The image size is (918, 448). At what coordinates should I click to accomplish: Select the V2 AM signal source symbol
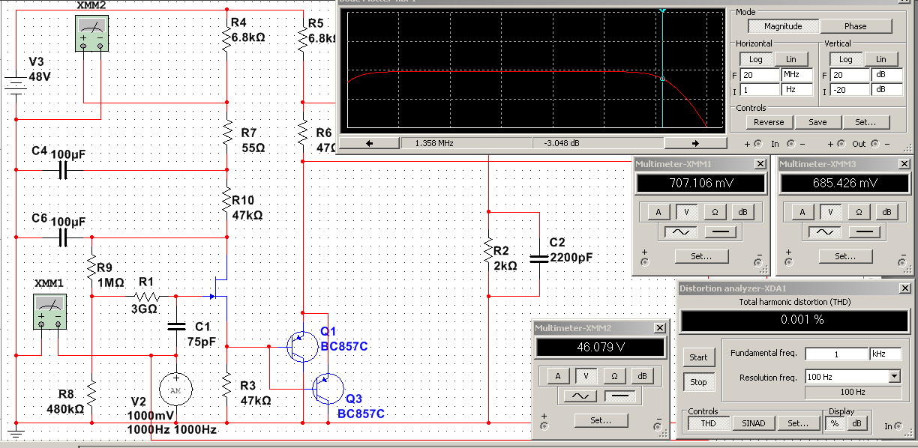tap(176, 389)
